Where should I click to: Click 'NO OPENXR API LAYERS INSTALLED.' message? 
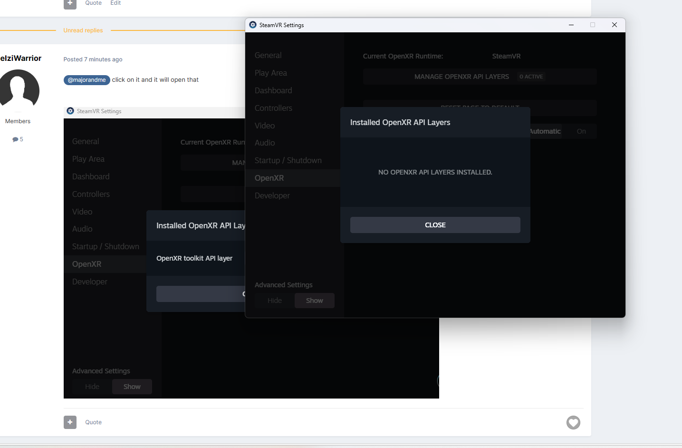click(x=435, y=172)
